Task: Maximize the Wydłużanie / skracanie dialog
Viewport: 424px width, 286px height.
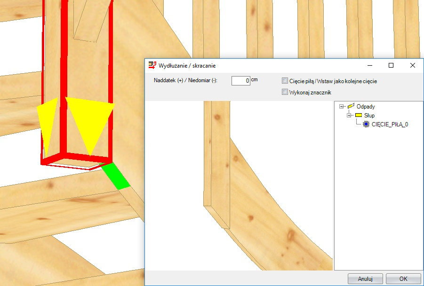Action: (391, 65)
